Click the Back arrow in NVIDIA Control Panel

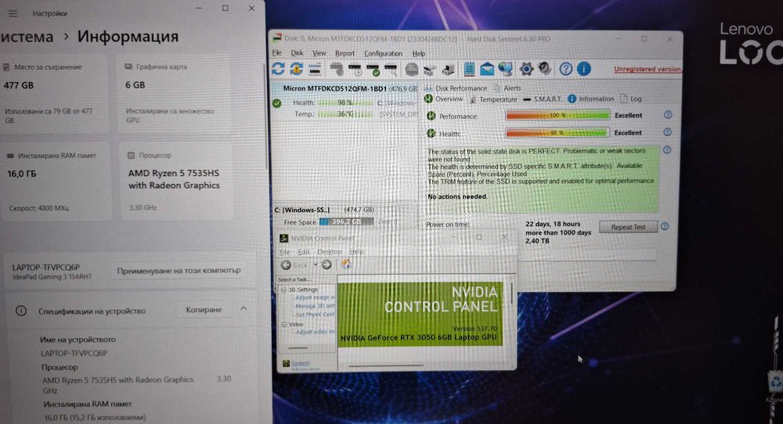[x=286, y=265]
